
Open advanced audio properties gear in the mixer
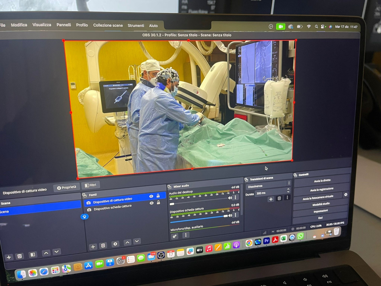(x=175, y=236)
